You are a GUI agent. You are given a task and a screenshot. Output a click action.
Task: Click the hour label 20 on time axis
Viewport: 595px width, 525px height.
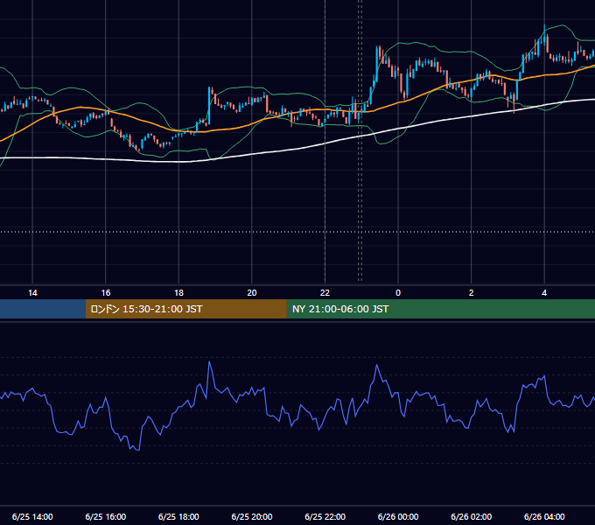coord(252,293)
